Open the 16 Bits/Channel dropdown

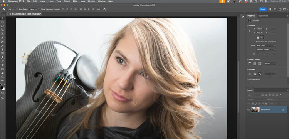[x=266, y=50]
